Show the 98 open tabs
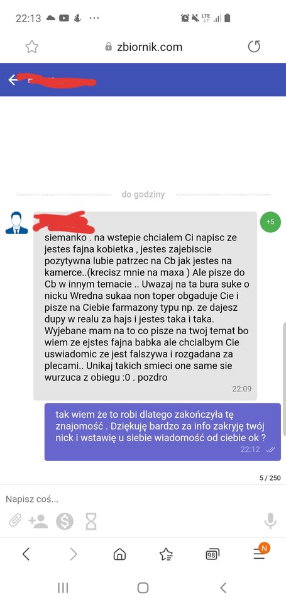The width and height of the screenshot is (286, 604). click(212, 554)
